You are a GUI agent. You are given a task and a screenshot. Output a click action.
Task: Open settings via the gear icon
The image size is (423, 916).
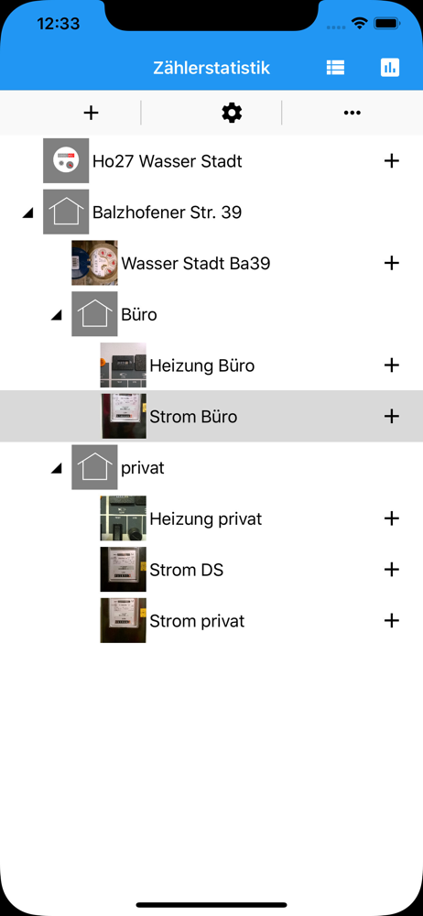(x=232, y=113)
